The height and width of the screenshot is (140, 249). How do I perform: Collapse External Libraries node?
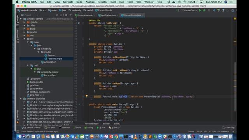pos(21,98)
